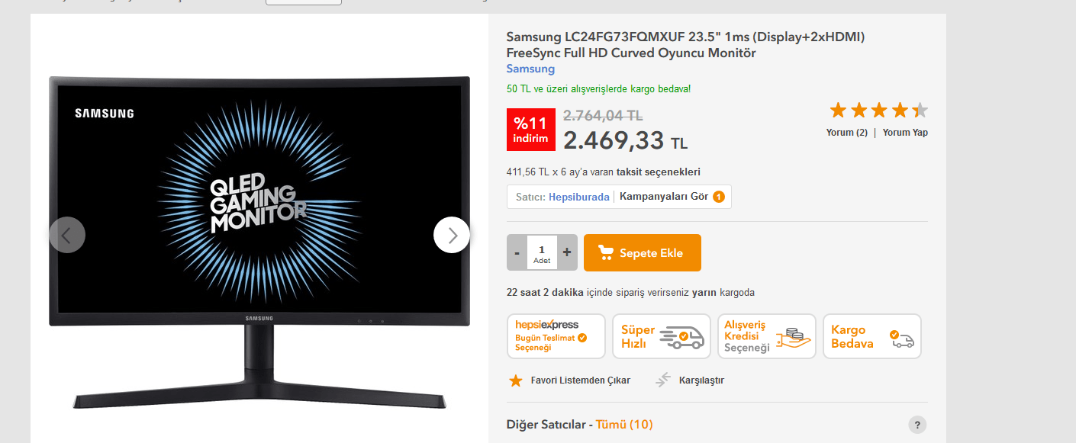Click the Karşılaştır compare arrows icon
Viewport: 1076px width, 443px height.
[x=662, y=380]
